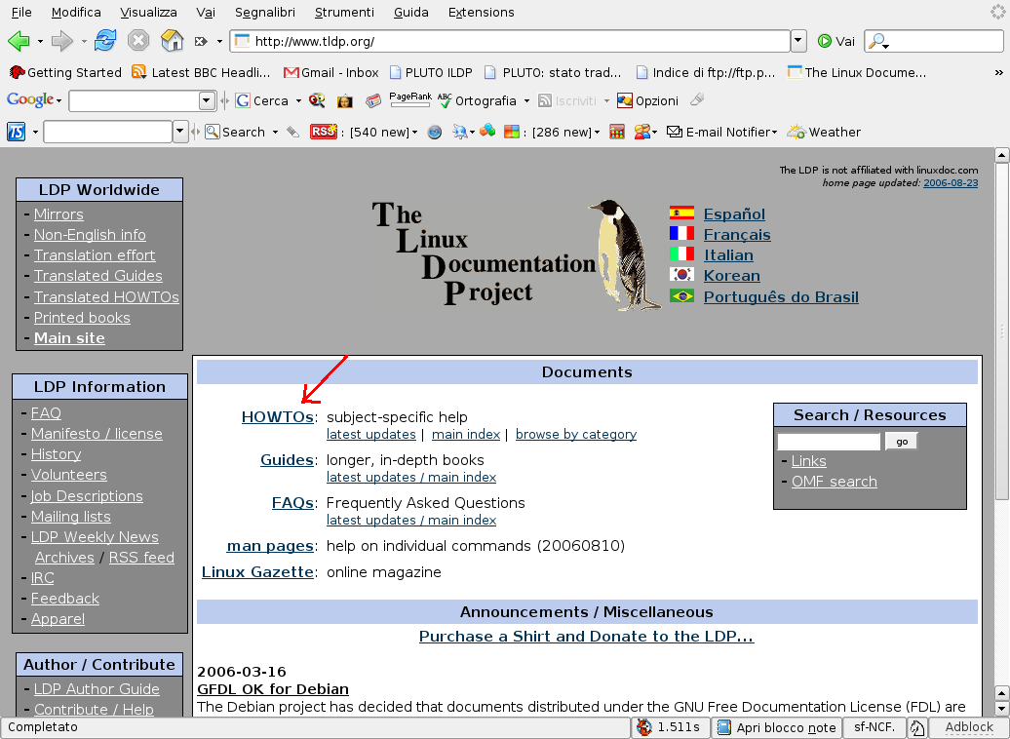Screen dimensions: 1010x739
Task: Go to the Home page icon
Action: [x=172, y=41]
